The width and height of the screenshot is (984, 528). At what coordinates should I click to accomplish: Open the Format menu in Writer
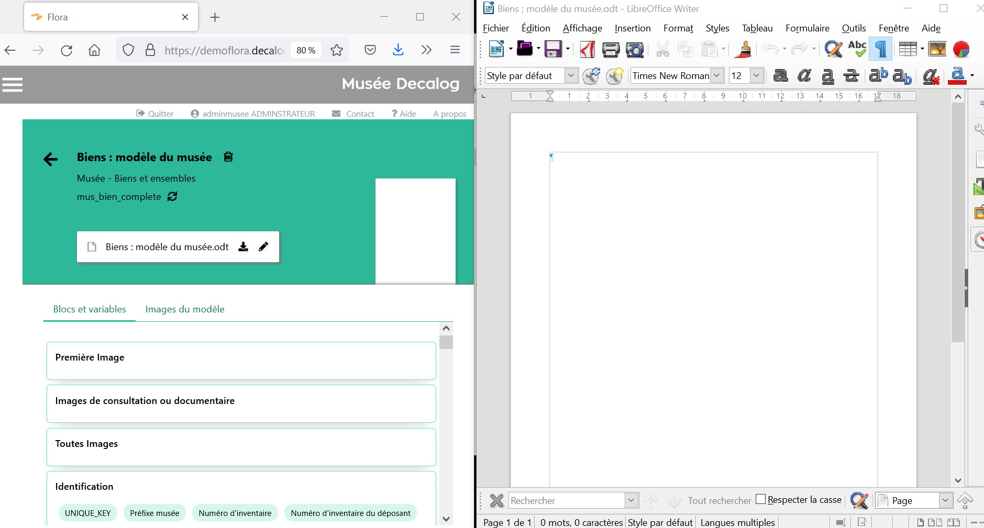(678, 28)
